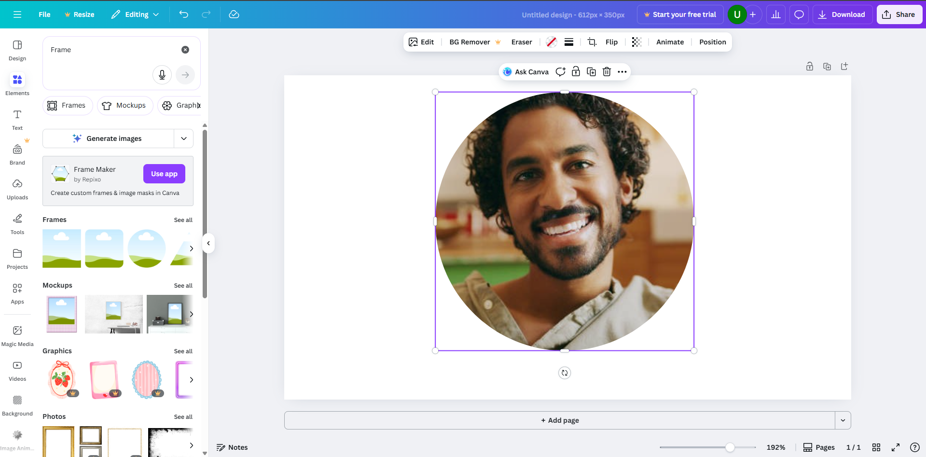Switch to the Mockups tab
Viewport: 926px width, 457px height.
125,105
